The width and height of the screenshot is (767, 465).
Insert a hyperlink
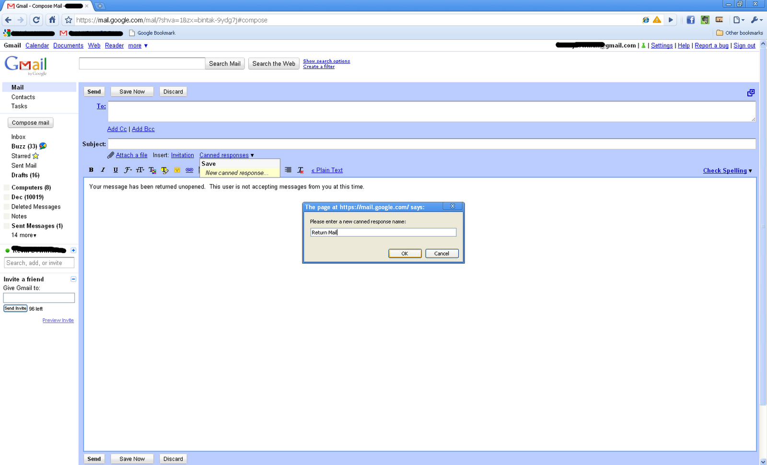point(189,170)
